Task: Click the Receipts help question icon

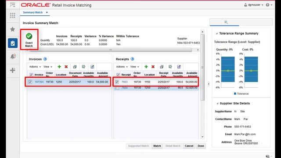Action: click(x=132, y=59)
